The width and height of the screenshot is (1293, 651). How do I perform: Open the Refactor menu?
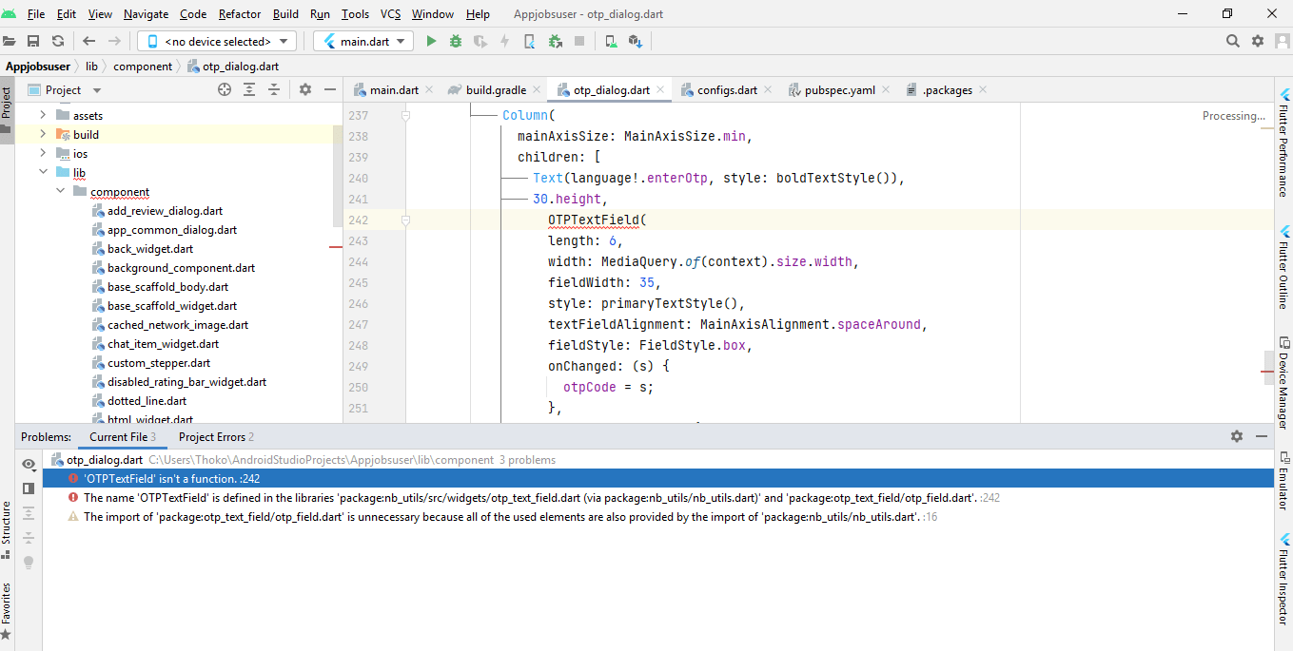pyautogui.click(x=240, y=13)
